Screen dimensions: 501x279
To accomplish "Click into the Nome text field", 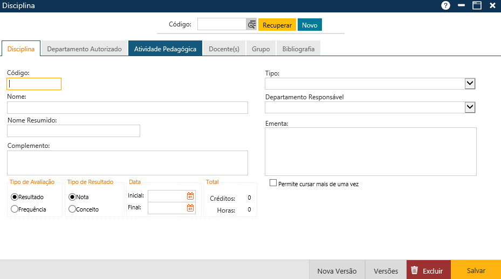I will coord(127,107).
